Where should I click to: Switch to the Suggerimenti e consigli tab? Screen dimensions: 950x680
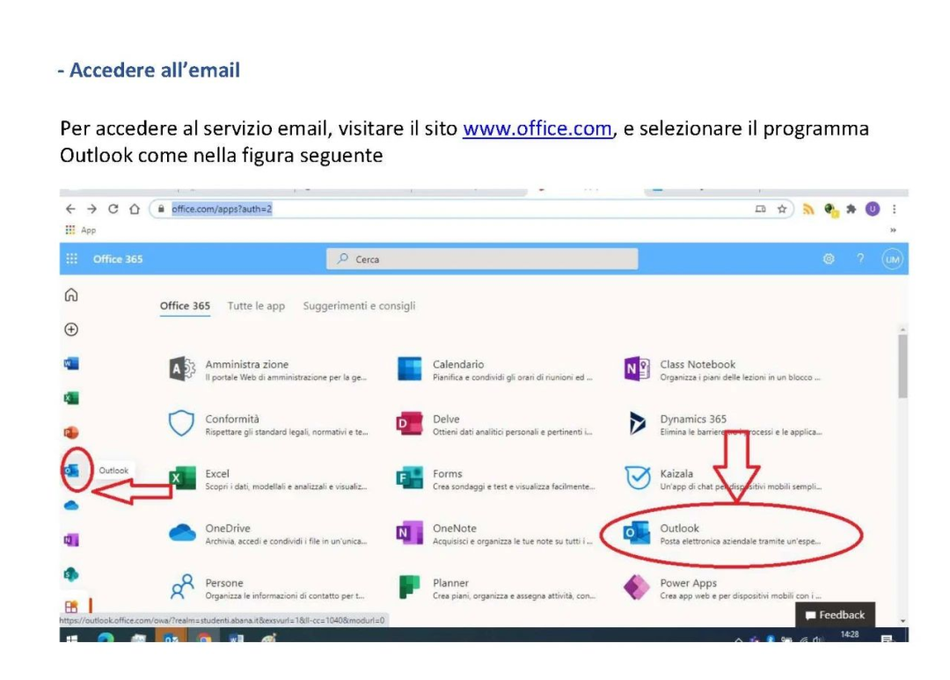pyautogui.click(x=359, y=306)
